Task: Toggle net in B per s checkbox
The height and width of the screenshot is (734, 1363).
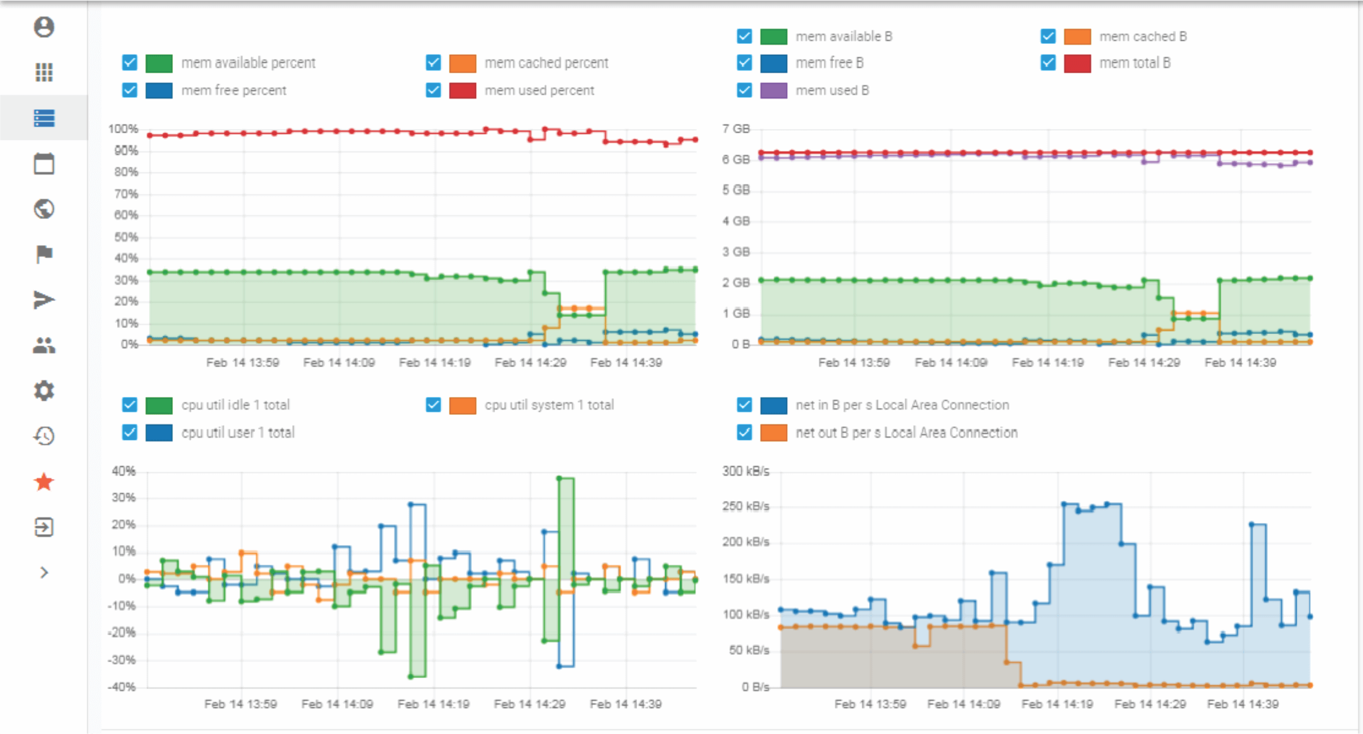Action: point(744,405)
